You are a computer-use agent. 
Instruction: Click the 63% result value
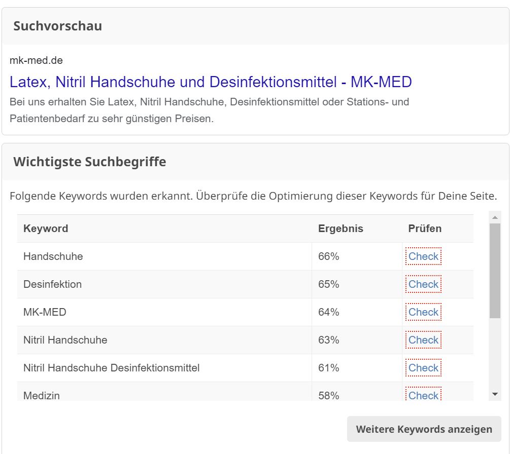coord(328,340)
